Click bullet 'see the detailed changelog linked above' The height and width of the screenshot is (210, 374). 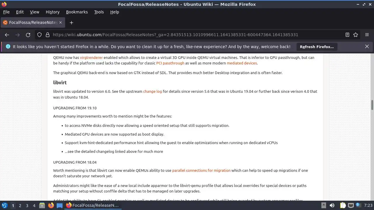pyautogui.click(x=114, y=151)
